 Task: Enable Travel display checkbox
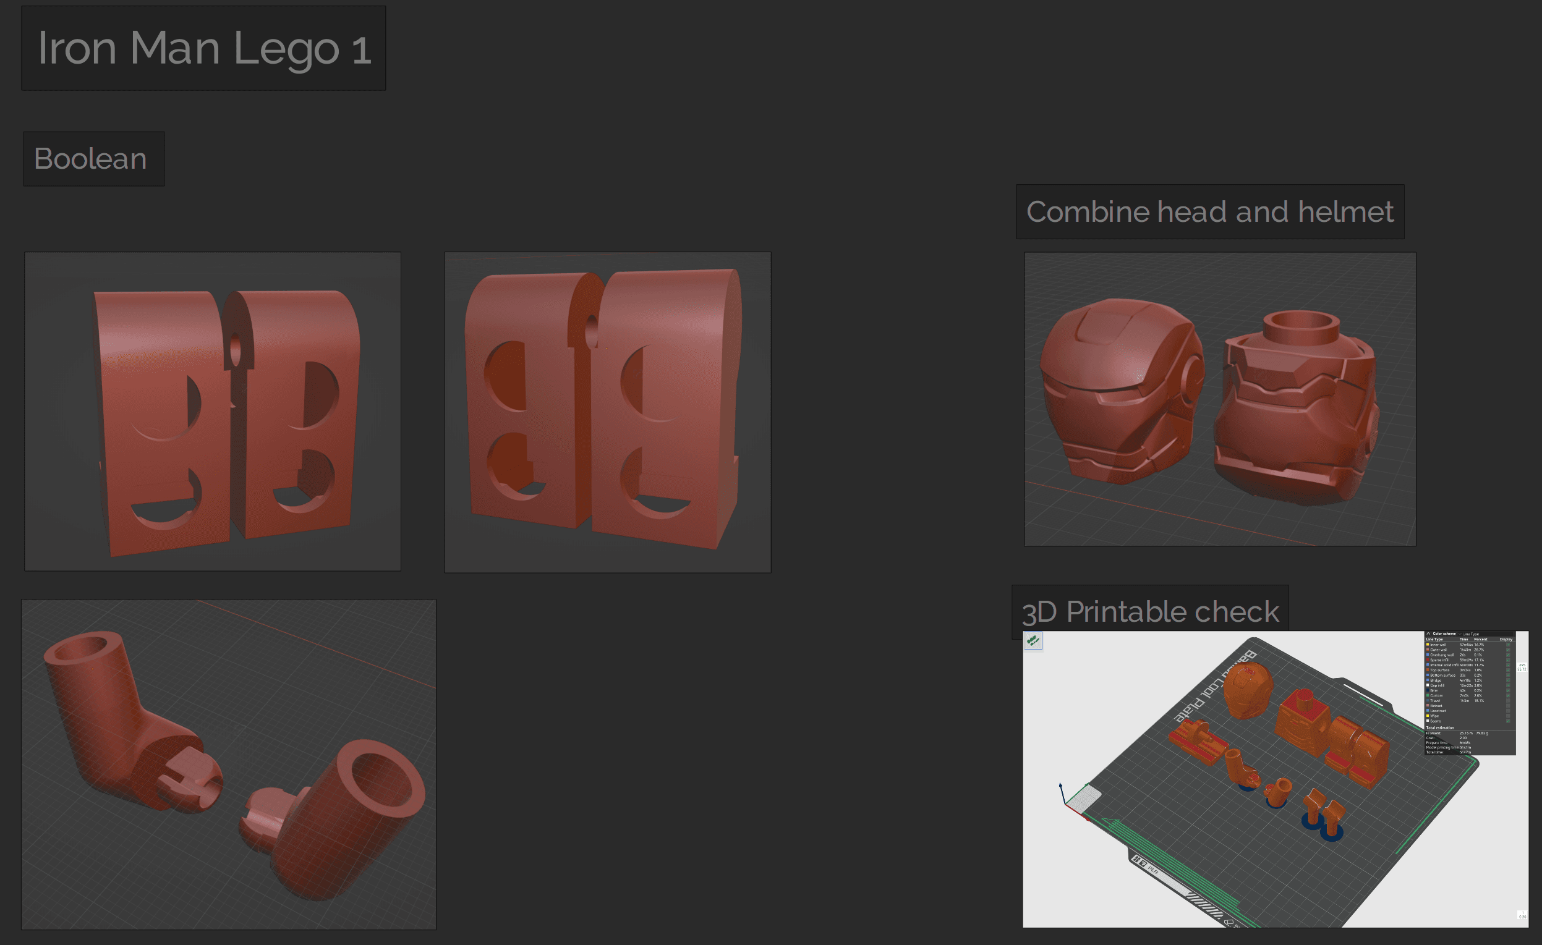[1508, 701]
